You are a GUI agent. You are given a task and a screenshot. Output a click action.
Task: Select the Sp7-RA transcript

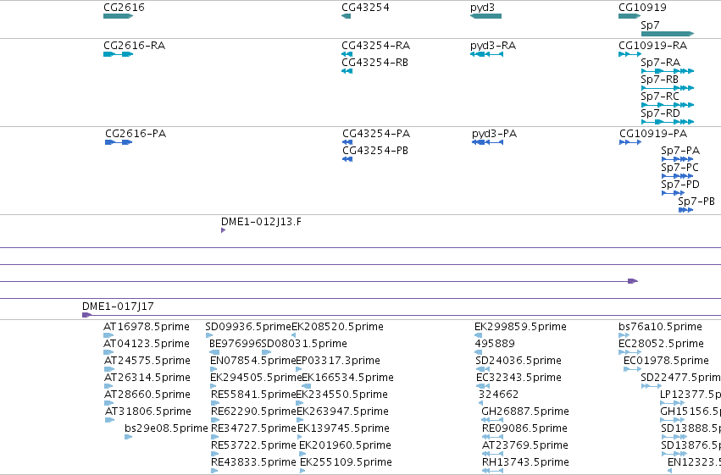[x=668, y=71]
